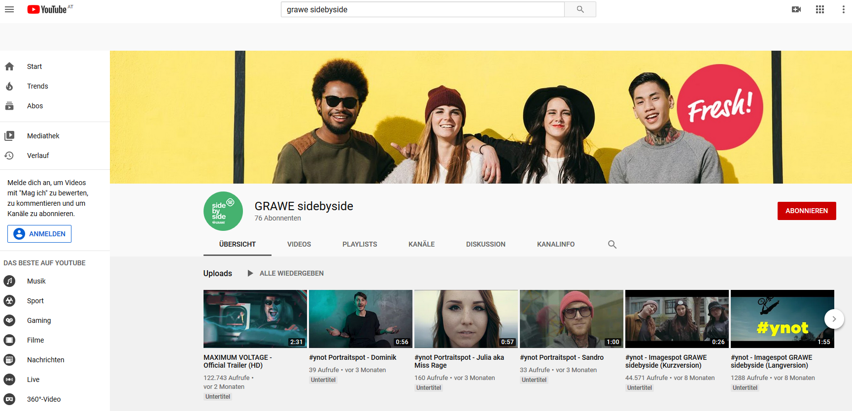The image size is (852, 411).
Task: Click the Trends flame icon
Action: click(x=9, y=86)
